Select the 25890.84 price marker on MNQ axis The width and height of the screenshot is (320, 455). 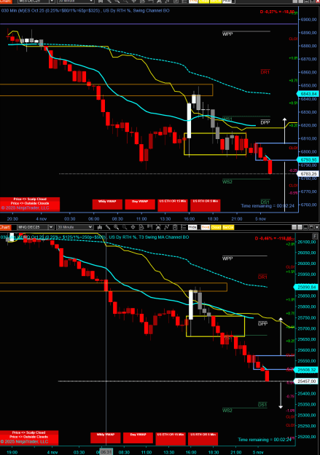point(306,287)
